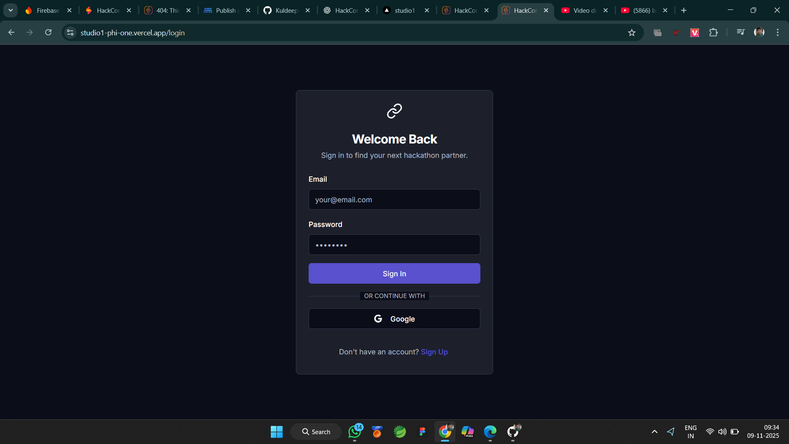Focus the Password input field
Screen dimensions: 789x444
[x=394, y=245]
